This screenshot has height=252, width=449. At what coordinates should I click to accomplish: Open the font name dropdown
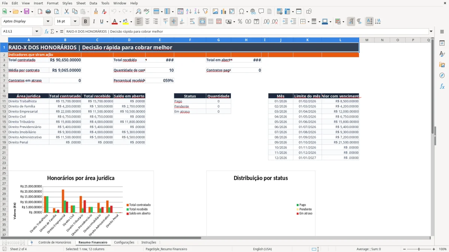[x=48, y=21]
